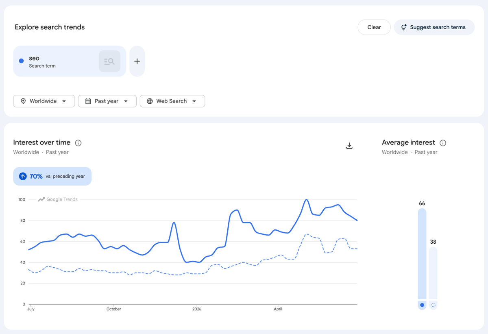Click the 20 label on the y-axis
Image resolution: width=488 pixels, height=334 pixels.
[23, 283]
